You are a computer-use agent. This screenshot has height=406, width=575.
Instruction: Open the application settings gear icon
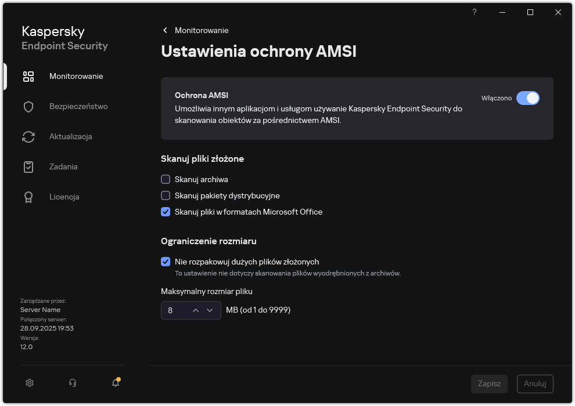[x=29, y=383]
